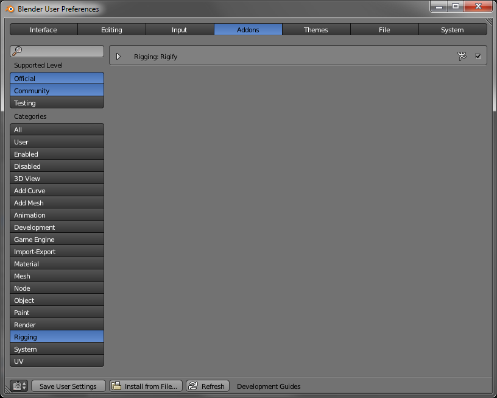This screenshot has height=398, width=497.
Task: Select the Paint category
Action: pyautogui.click(x=57, y=313)
